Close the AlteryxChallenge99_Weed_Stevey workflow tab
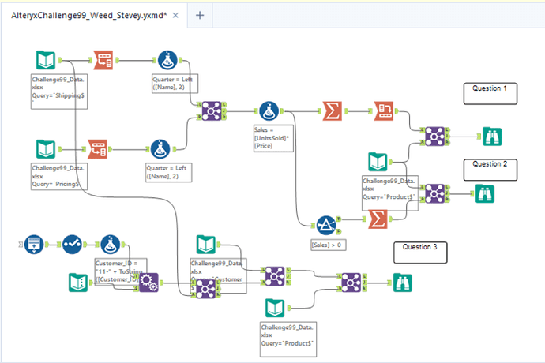 175,16
